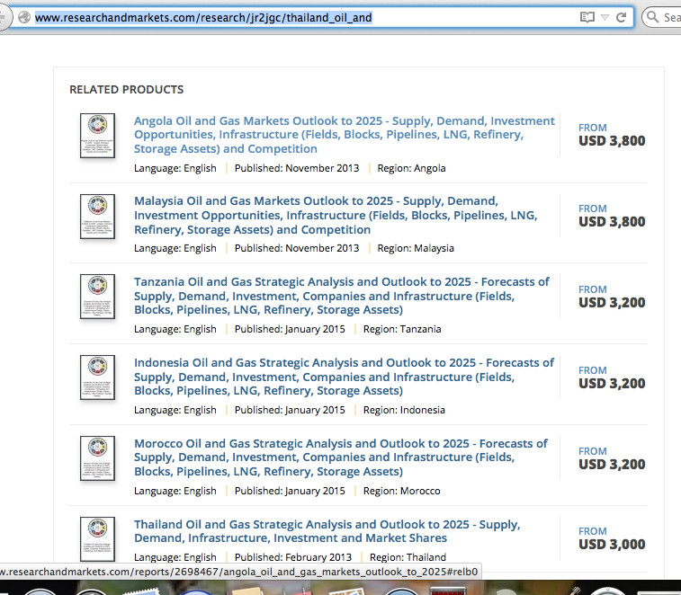681x595 pixels.
Task: Click 'Region: Malaysia' text
Action: click(x=416, y=248)
